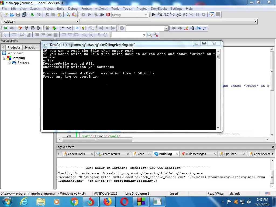This screenshot has height=207, width=276.
Task: Open the File menu
Action: [x=4, y=8]
